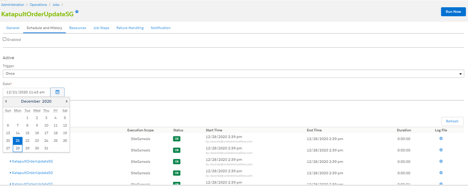This screenshot has height=186, width=468.
Task: Switch to the Failure Handling tab
Action: pyautogui.click(x=130, y=28)
